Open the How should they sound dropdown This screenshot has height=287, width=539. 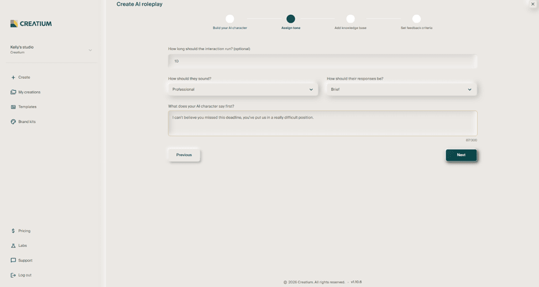(243, 89)
